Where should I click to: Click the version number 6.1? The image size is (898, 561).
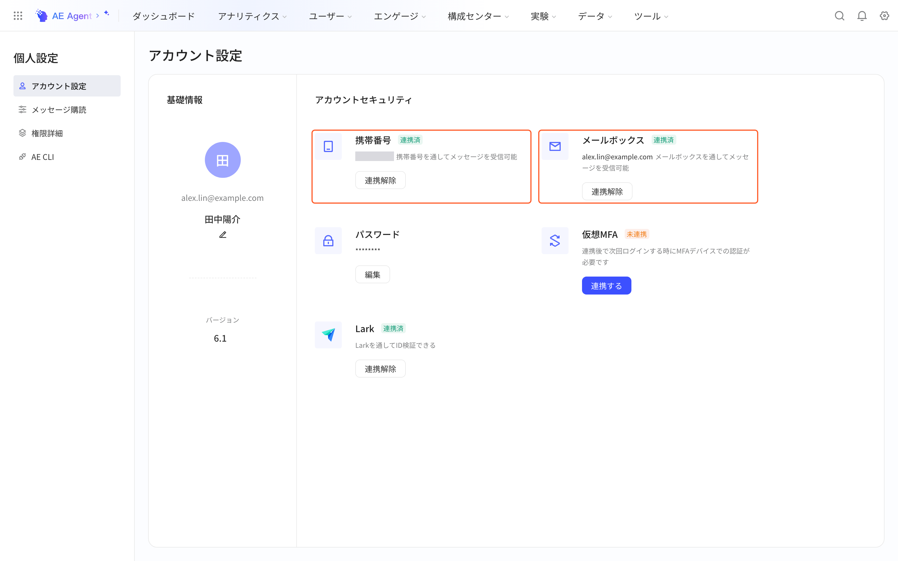pyautogui.click(x=220, y=338)
